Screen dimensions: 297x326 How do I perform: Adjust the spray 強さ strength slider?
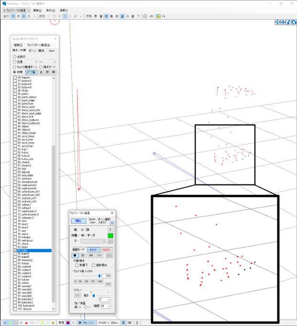pos(99,295)
